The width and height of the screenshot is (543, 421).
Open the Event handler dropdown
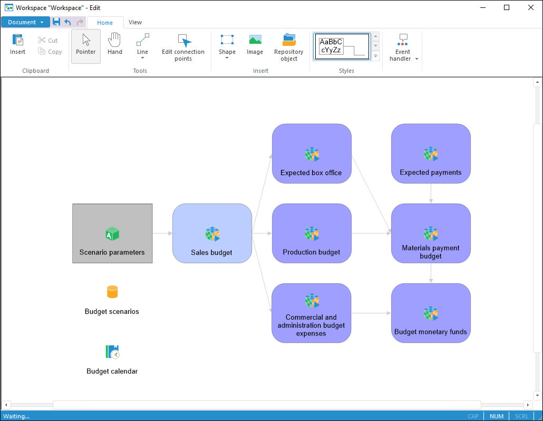[x=416, y=59]
